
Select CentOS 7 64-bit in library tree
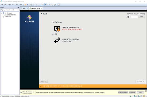click(x=10, y=15)
